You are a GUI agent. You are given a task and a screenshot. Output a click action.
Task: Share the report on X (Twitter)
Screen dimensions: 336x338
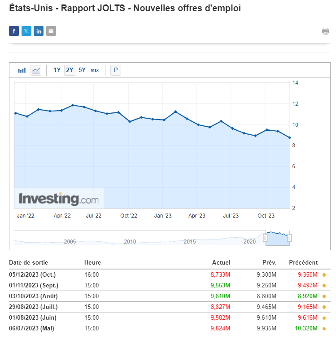[x=26, y=31]
